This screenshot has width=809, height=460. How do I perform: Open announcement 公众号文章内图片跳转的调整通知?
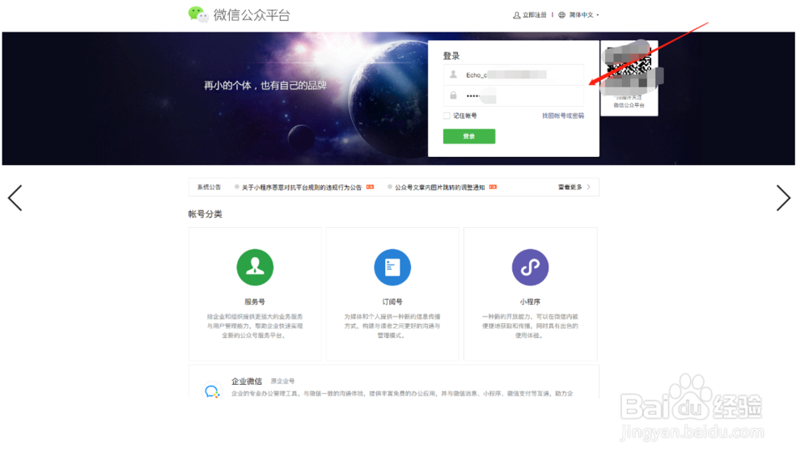[439, 188]
